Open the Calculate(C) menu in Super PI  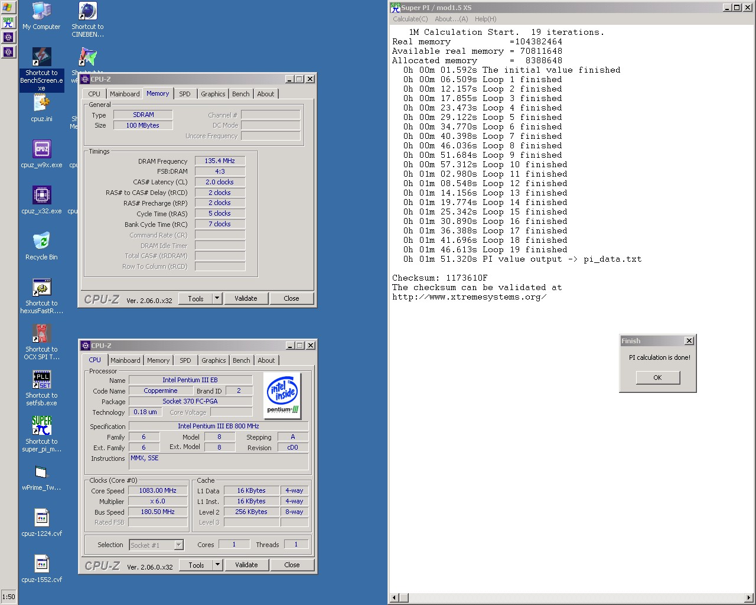(410, 19)
